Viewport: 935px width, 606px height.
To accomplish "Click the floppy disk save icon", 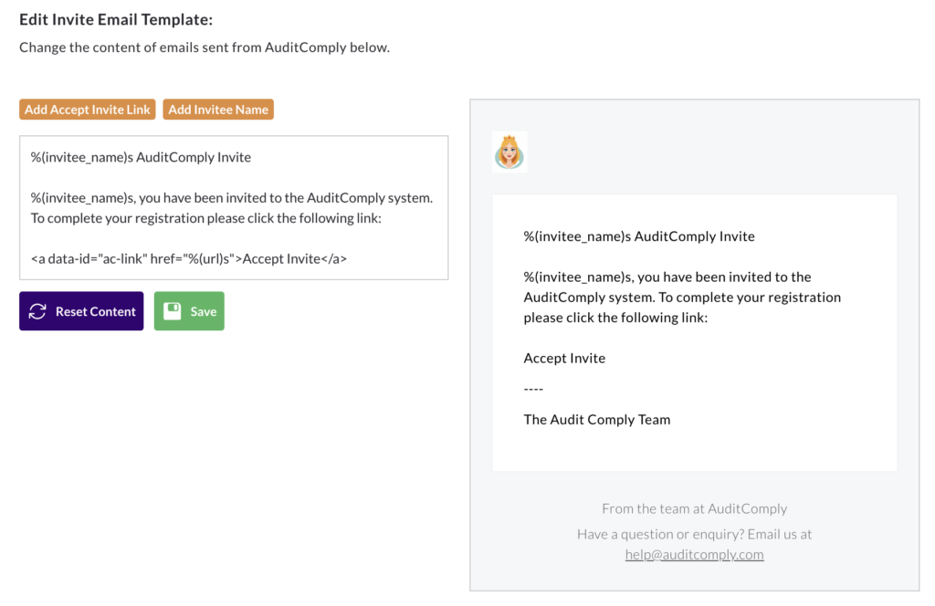I will (173, 311).
